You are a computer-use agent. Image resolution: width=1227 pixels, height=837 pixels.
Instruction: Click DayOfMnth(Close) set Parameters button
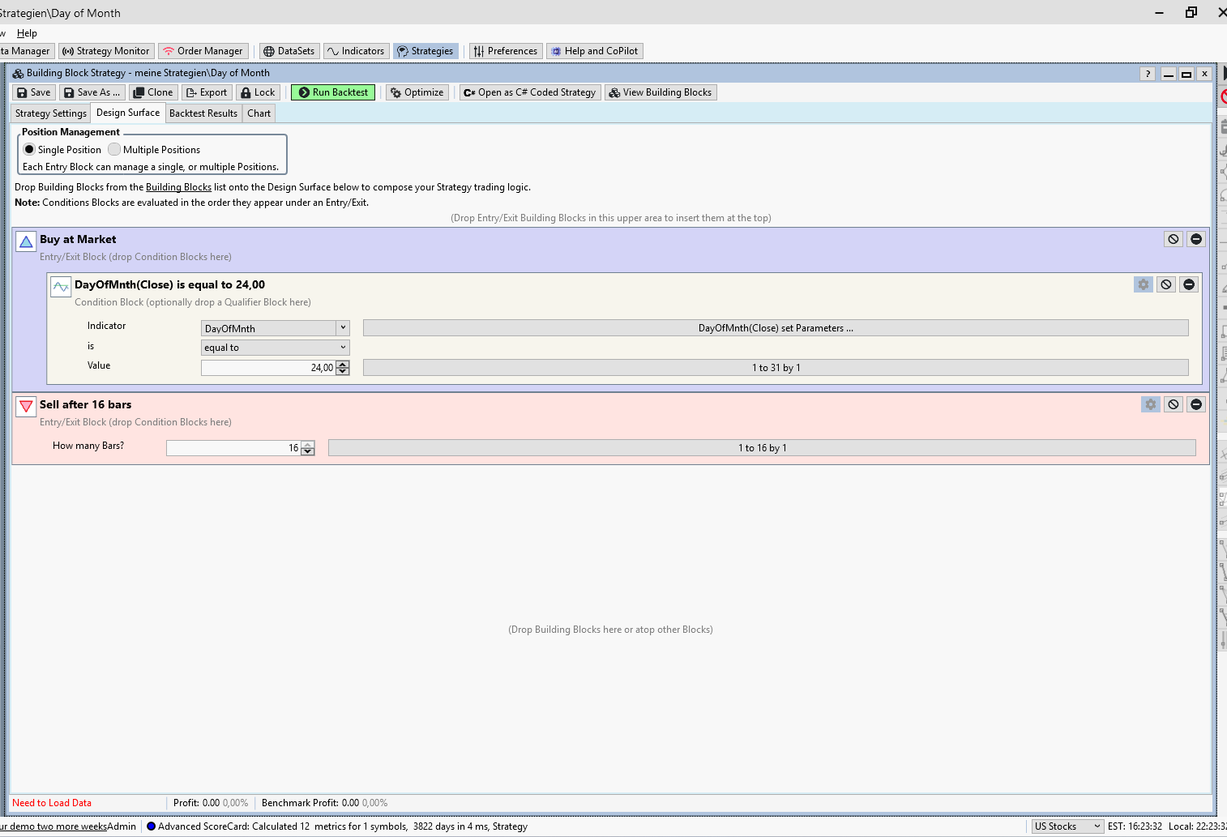pos(775,328)
